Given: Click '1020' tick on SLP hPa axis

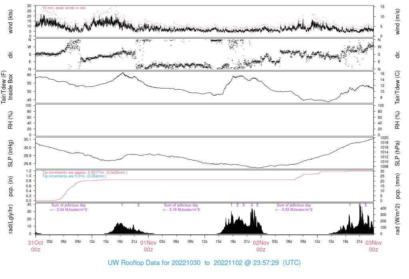Looking at the screenshot, I should point(384,138).
